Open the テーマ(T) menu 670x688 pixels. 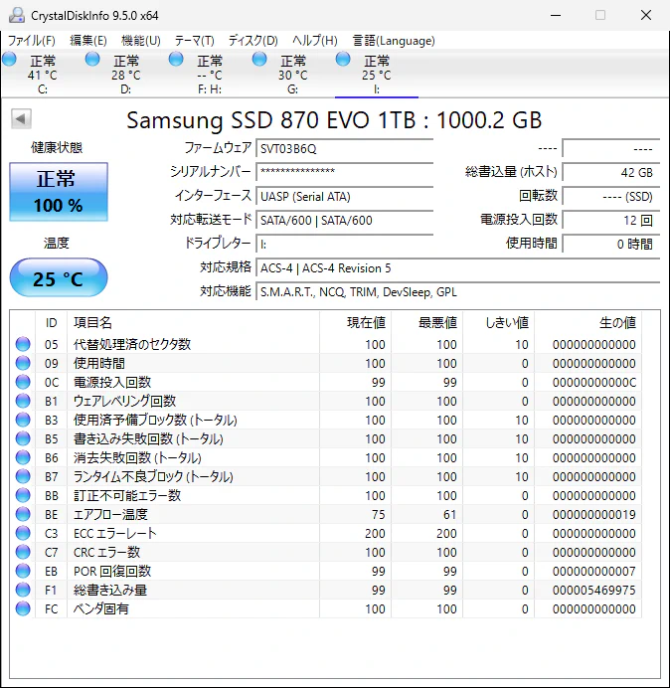pyautogui.click(x=195, y=41)
